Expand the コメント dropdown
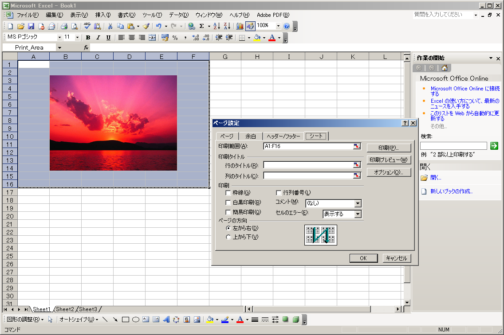This screenshot has height=335, width=504. coord(358,203)
